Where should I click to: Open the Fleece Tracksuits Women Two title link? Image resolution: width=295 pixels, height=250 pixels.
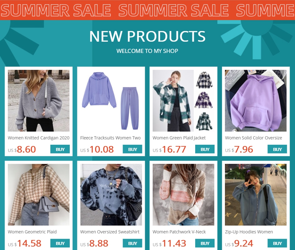click(x=110, y=138)
